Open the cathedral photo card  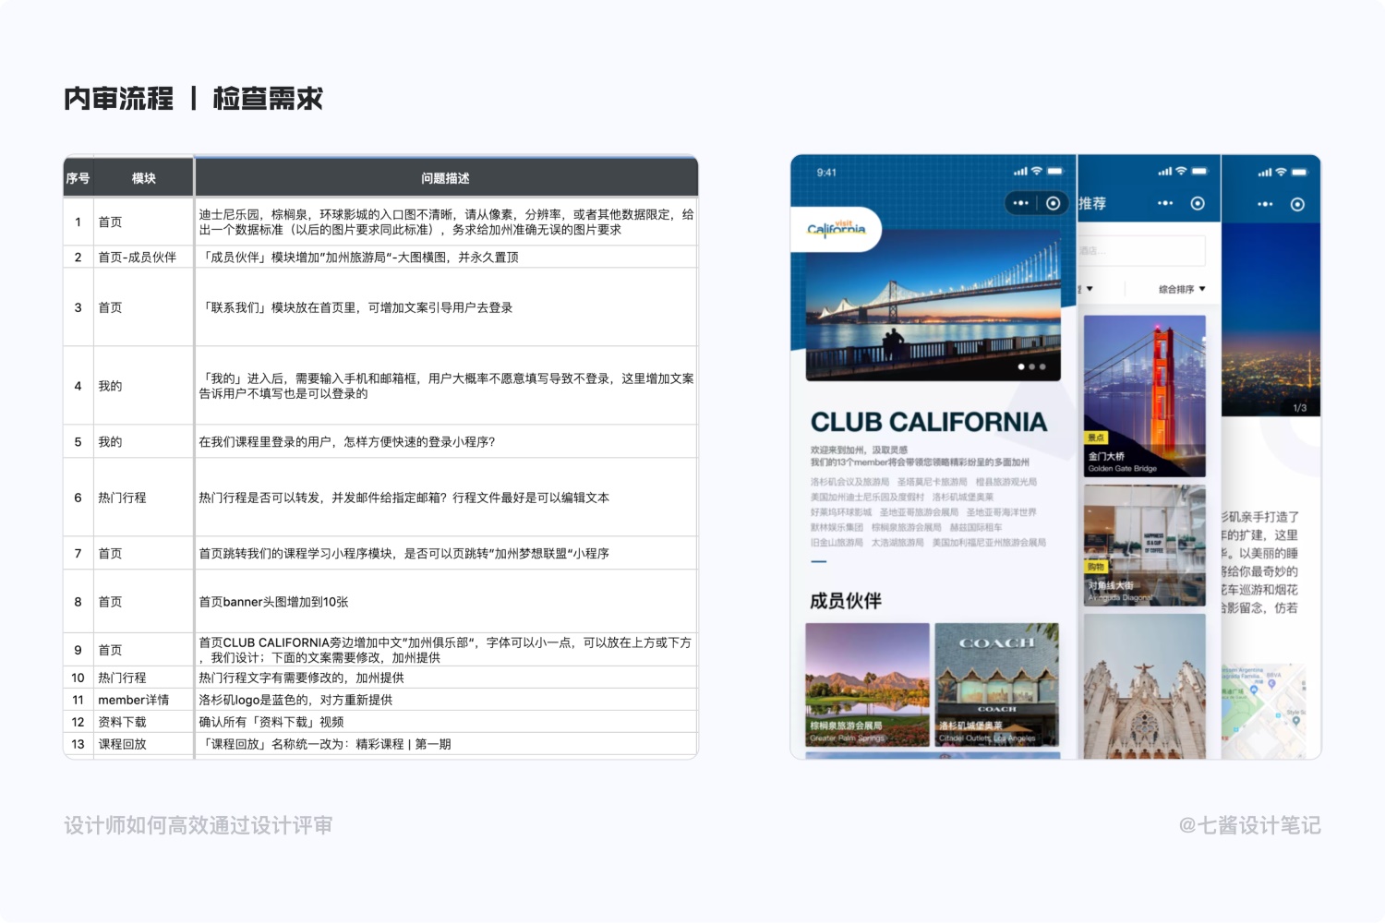(x=1145, y=687)
